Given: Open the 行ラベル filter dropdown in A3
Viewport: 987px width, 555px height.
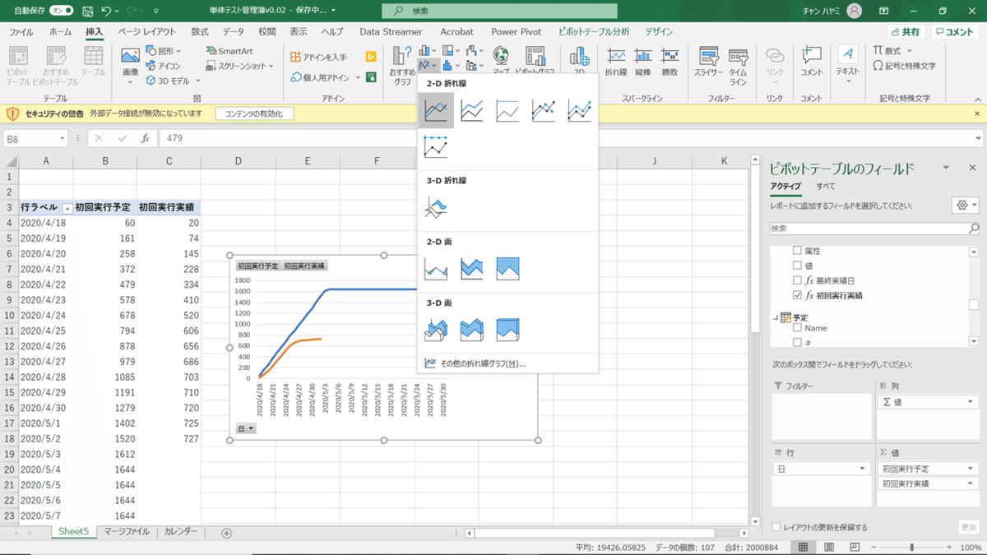Looking at the screenshot, I should (x=67, y=208).
